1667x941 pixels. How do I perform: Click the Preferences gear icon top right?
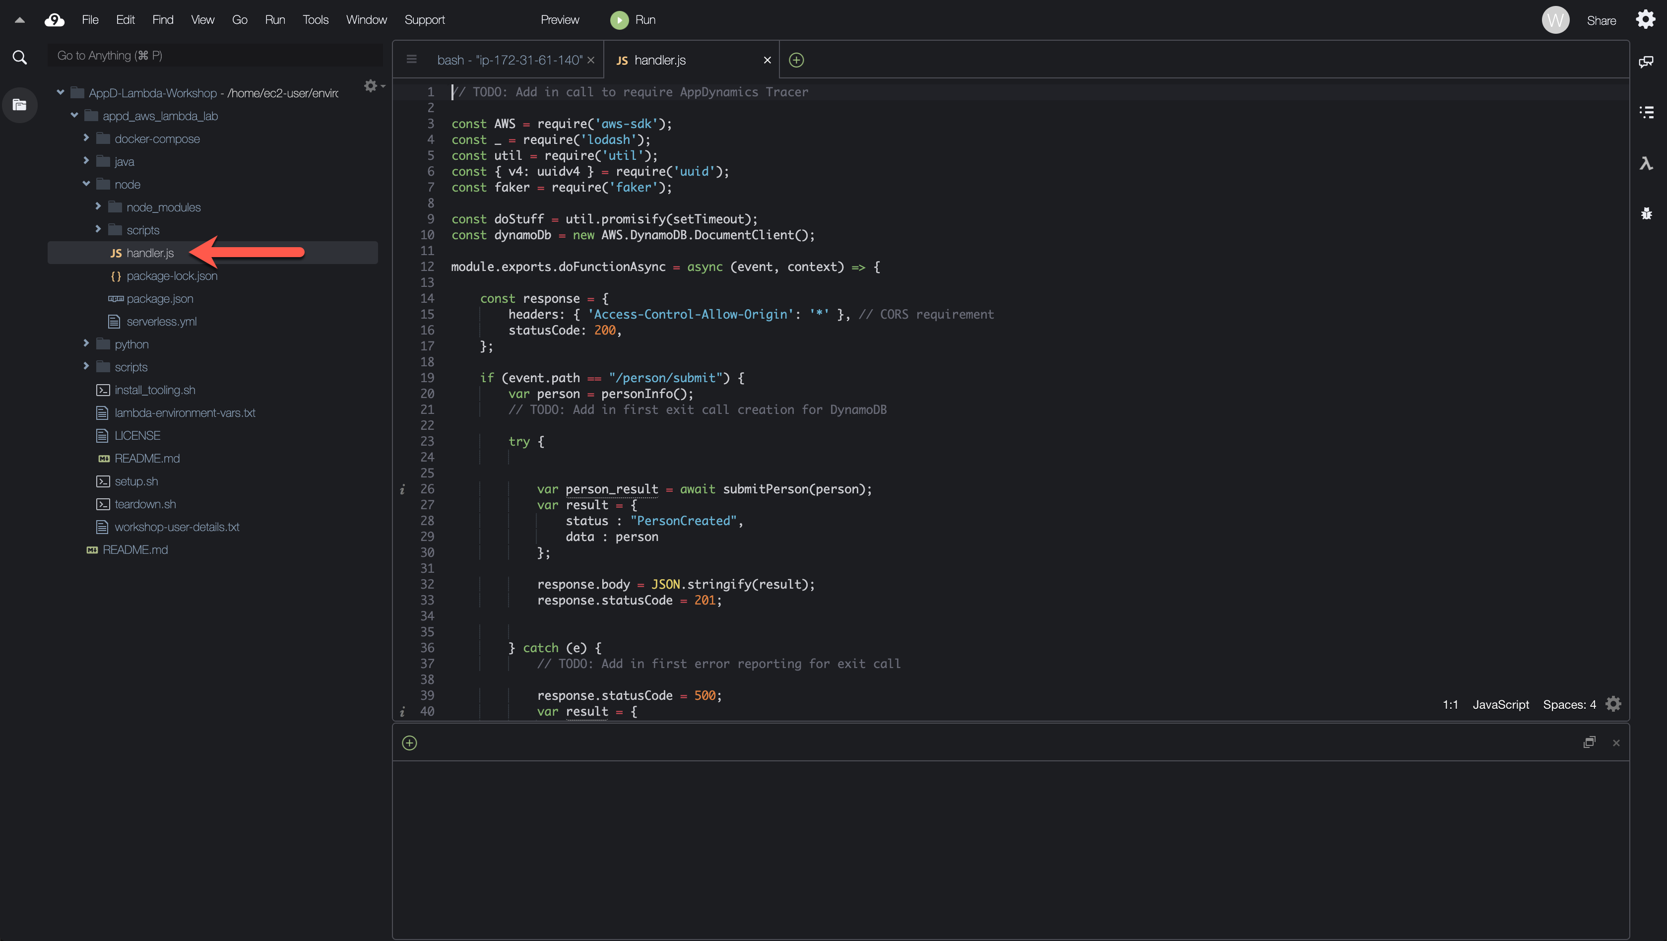coord(1645,19)
